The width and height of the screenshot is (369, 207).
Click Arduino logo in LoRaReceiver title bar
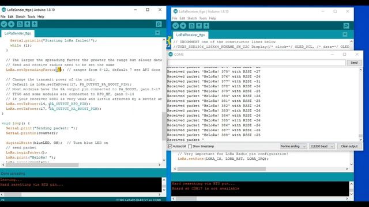coord(175,11)
